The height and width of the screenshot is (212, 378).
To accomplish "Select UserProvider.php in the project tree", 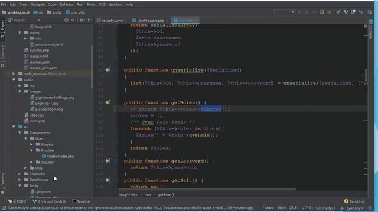I will [x=58, y=156].
